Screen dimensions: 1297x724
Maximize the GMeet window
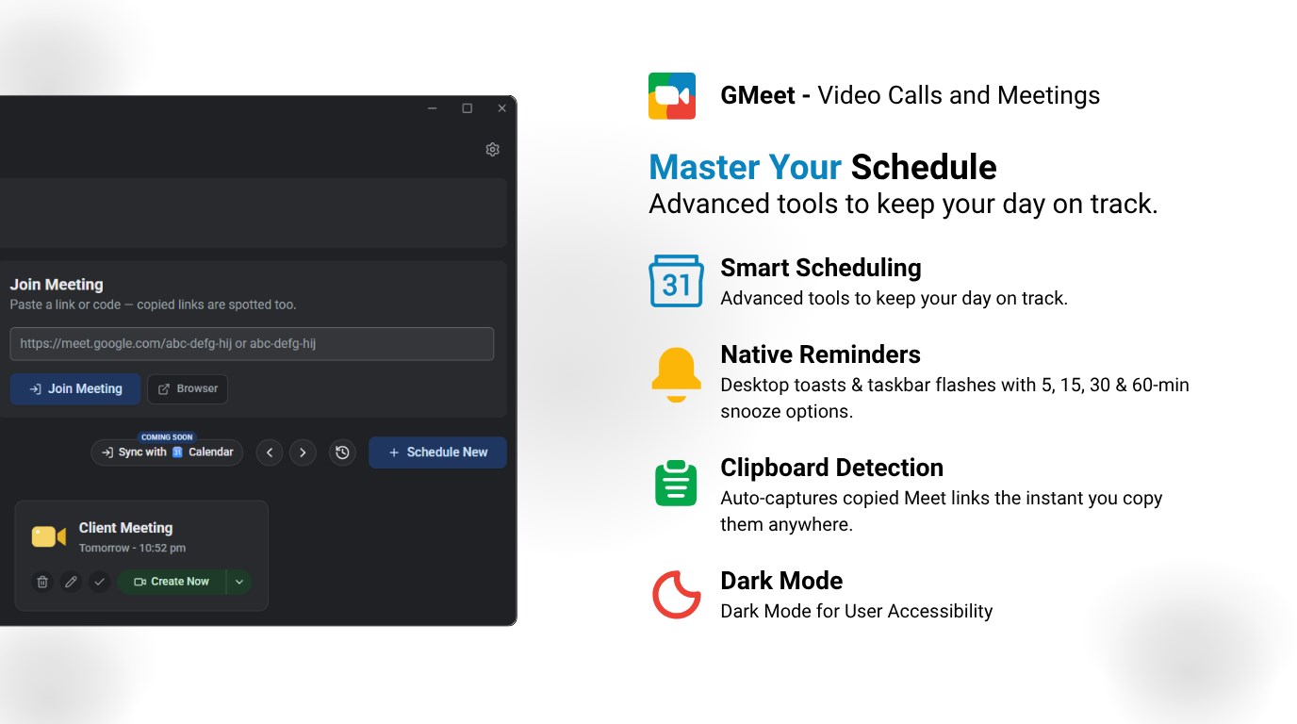click(467, 108)
